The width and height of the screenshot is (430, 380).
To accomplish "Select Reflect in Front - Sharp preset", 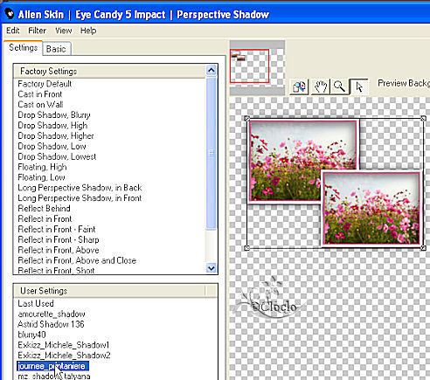I will click(59, 239).
